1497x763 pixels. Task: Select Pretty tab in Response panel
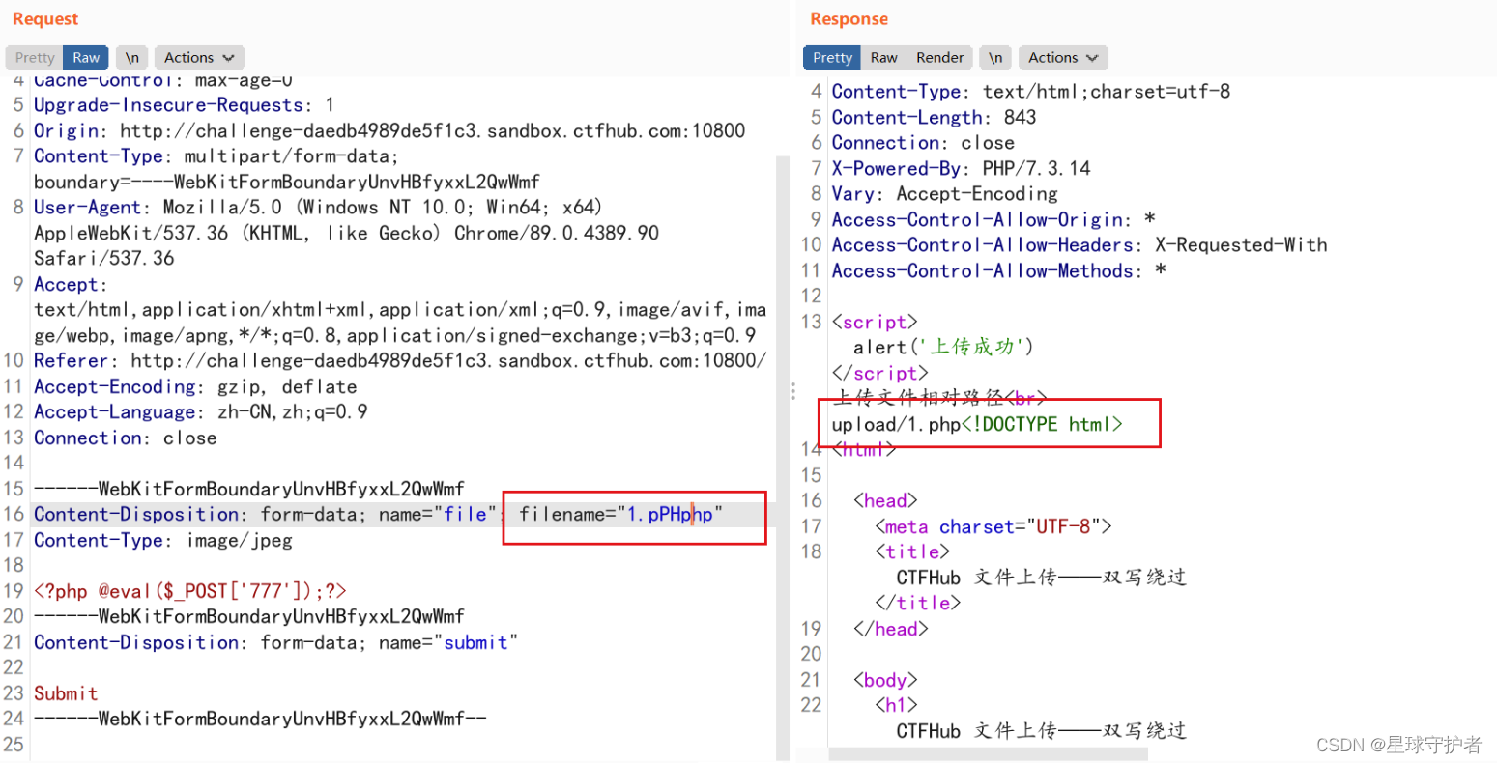(x=832, y=58)
